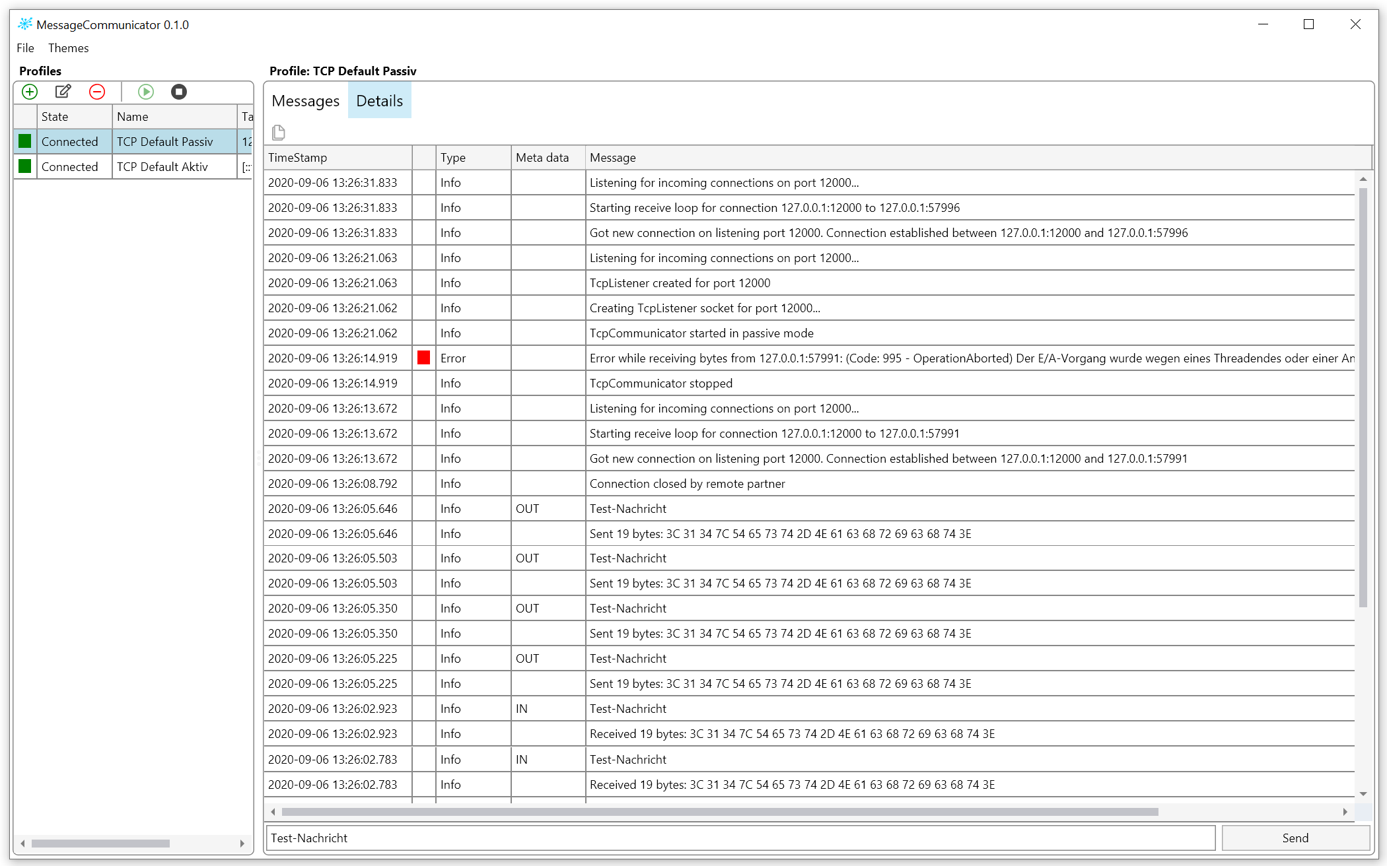Click the MessageCommunicator snowflake icon in the title bar
This screenshot has width=1387, height=866.
24,24
